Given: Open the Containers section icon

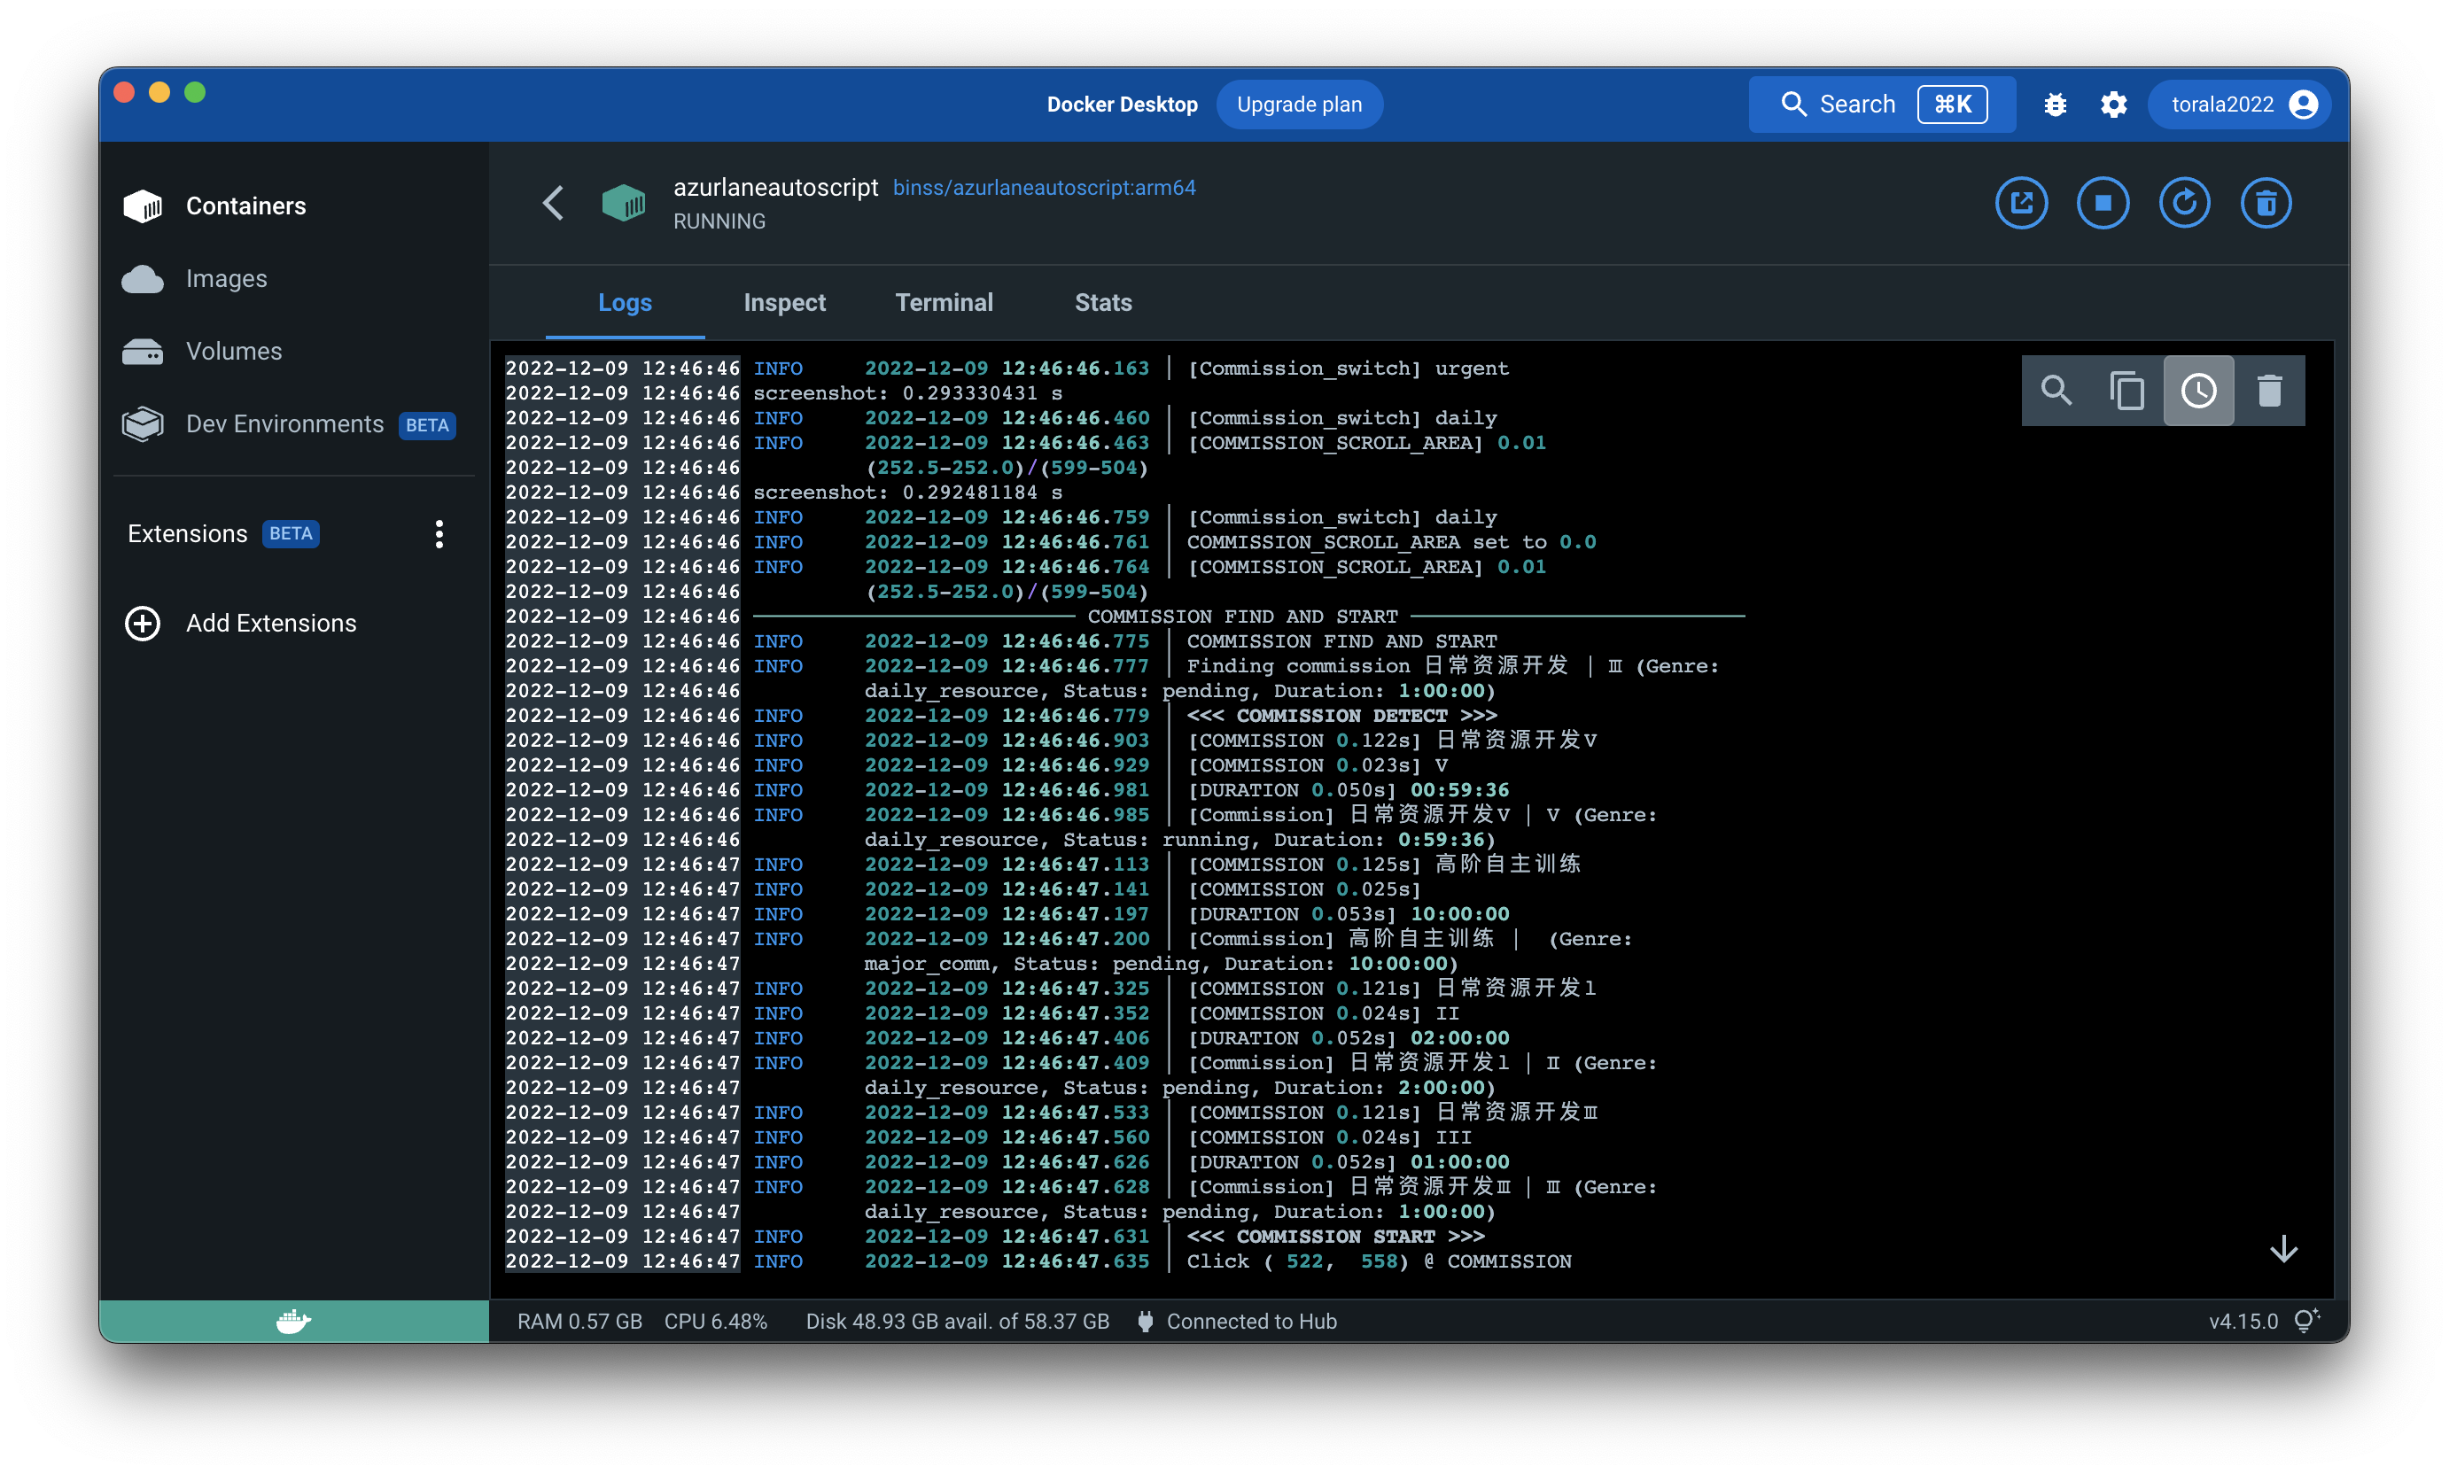Looking at the screenshot, I should [143, 206].
